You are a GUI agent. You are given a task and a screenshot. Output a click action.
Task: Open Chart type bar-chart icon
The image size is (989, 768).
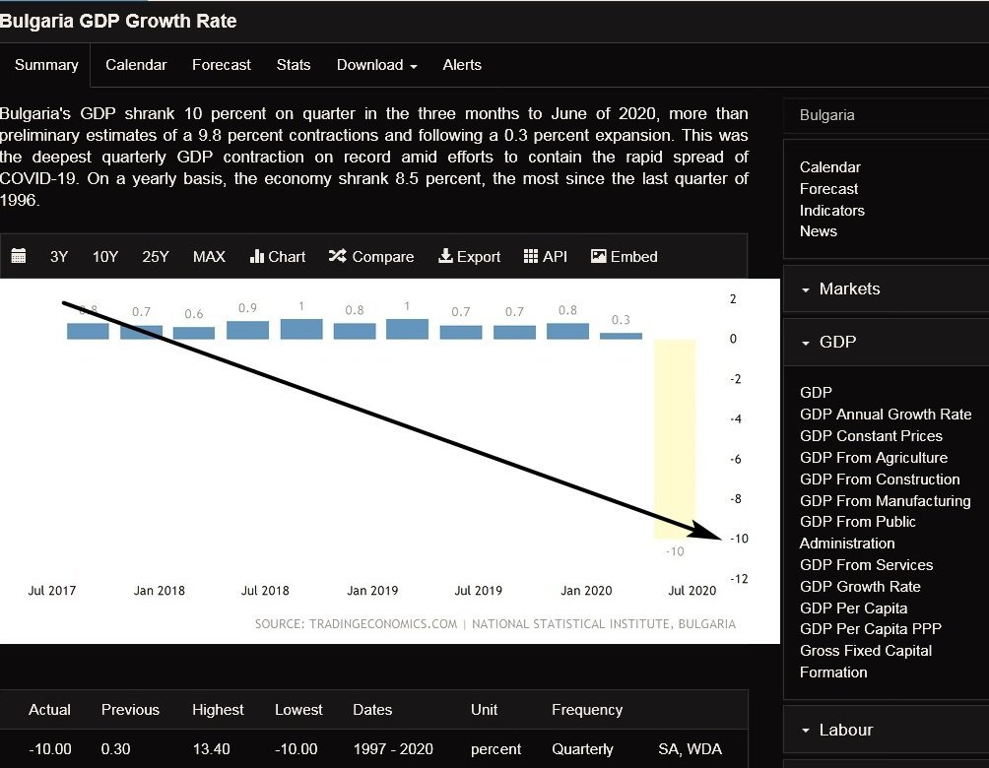tap(258, 256)
